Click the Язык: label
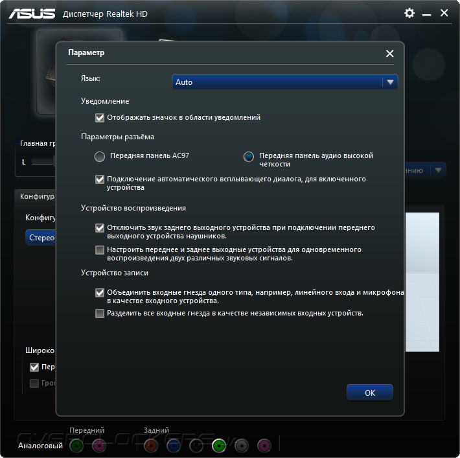The image size is (460, 458). [x=91, y=78]
